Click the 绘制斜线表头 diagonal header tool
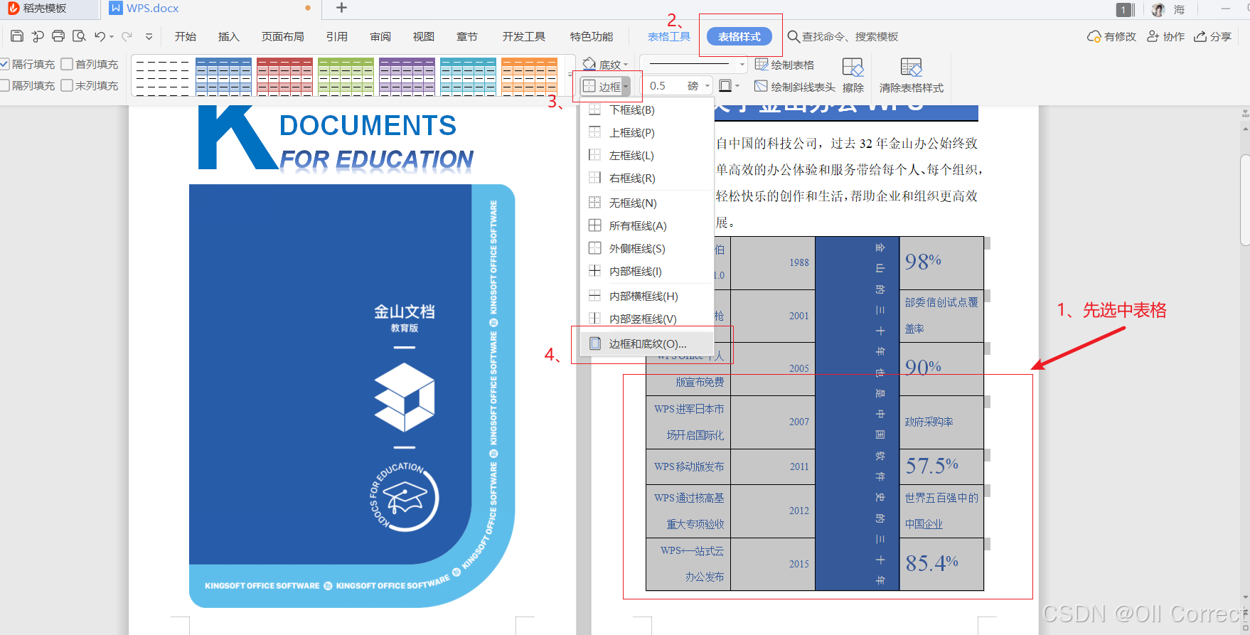 coord(795,87)
